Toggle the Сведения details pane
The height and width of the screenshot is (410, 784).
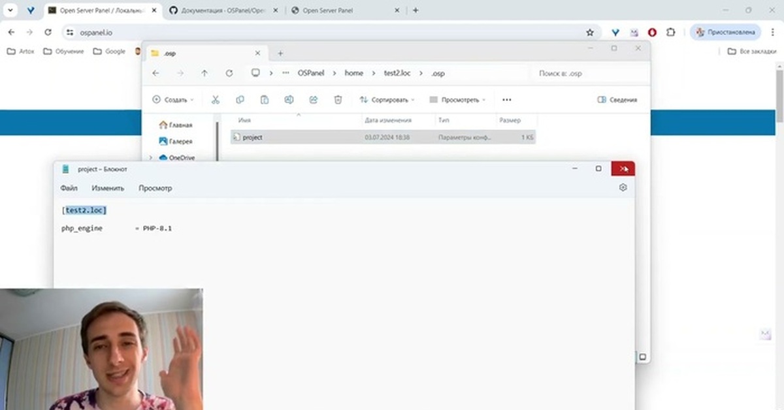[x=617, y=100]
